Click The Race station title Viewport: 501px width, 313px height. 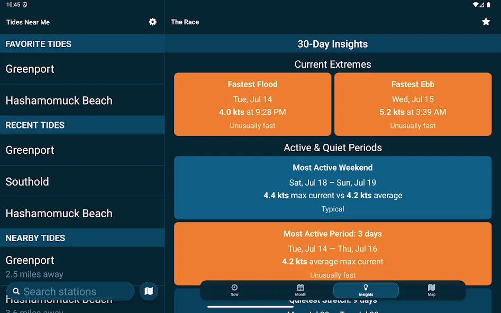(185, 22)
